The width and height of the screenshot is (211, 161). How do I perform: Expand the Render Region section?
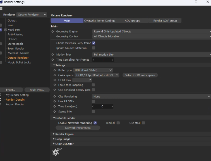[x=54, y=134]
